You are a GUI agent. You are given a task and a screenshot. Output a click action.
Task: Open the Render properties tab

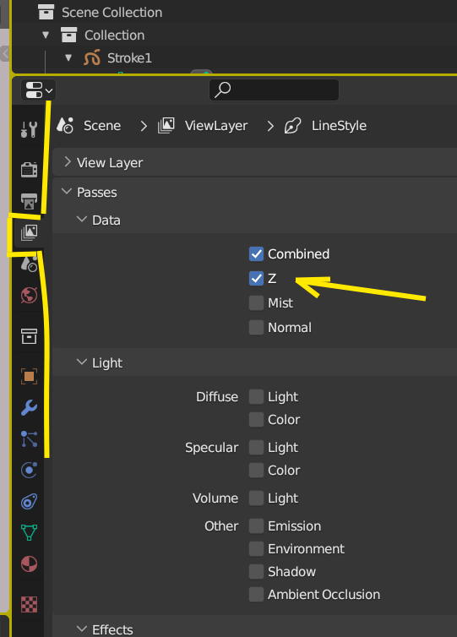29,169
